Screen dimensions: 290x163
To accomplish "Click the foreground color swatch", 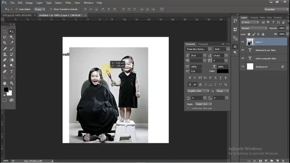I will (x=6, y=90).
